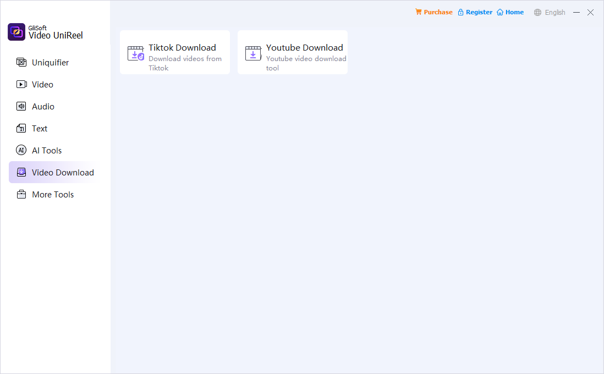The width and height of the screenshot is (604, 374).
Task: Click the More Tools toolbox icon
Action: (x=21, y=194)
